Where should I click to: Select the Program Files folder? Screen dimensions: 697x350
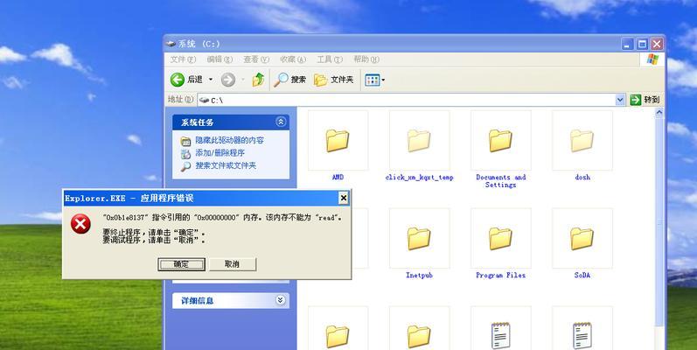pyautogui.click(x=500, y=237)
